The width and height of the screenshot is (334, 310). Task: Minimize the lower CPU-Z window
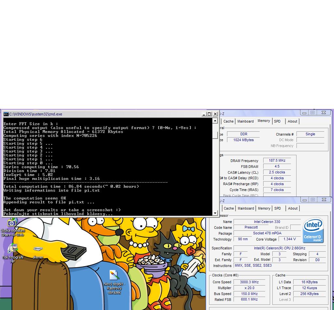coord(305,200)
